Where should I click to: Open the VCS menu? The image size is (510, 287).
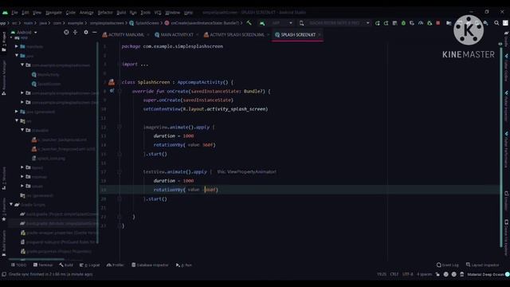[x=158, y=13]
